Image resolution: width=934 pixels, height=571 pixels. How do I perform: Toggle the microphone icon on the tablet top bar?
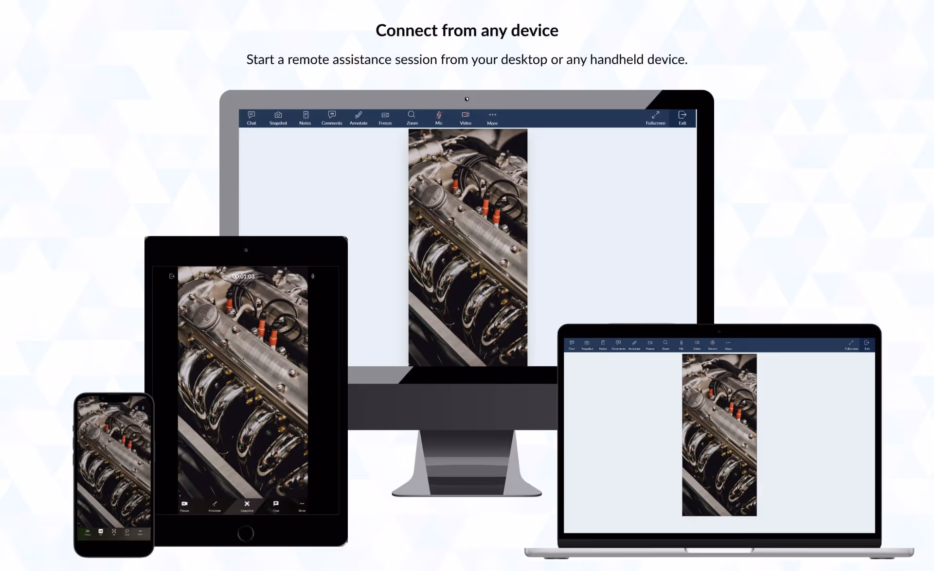[313, 276]
